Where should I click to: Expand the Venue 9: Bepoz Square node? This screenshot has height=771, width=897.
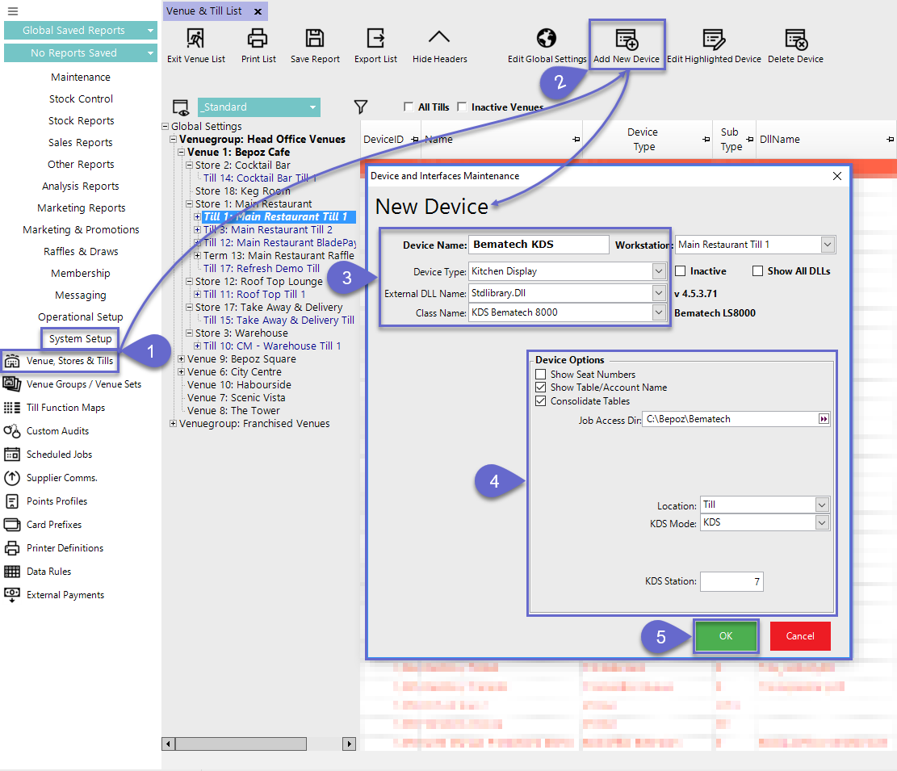click(181, 359)
